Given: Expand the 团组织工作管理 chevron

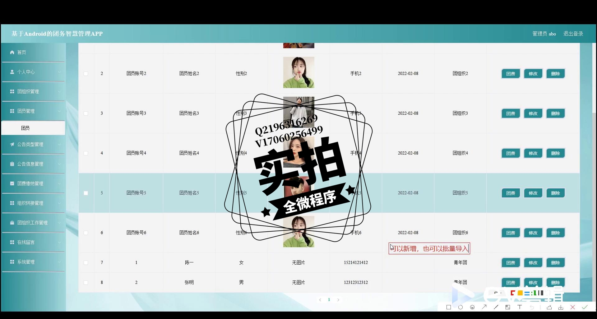Looking at the screenshot, I should (x=59, y=223).
